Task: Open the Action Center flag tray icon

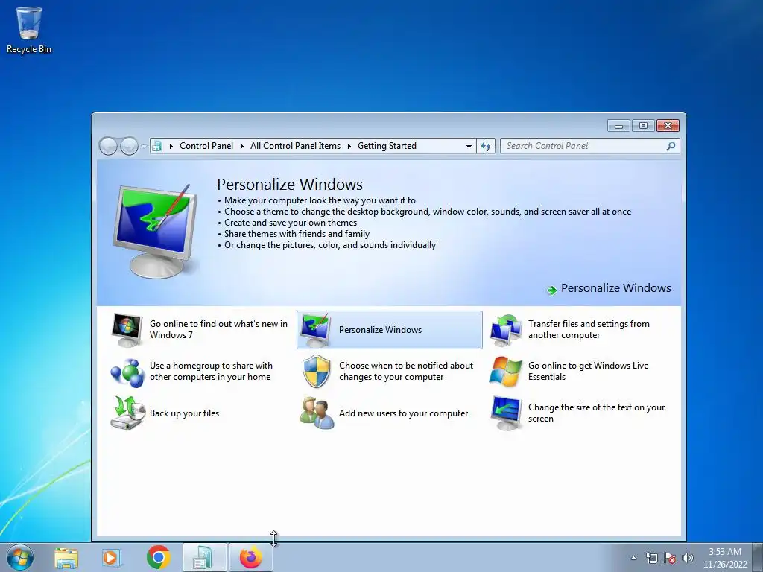Action: click(670, 558)
